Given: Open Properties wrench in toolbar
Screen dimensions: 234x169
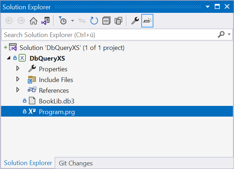Looking at the screenshot, I should click(x=135, y=21).
